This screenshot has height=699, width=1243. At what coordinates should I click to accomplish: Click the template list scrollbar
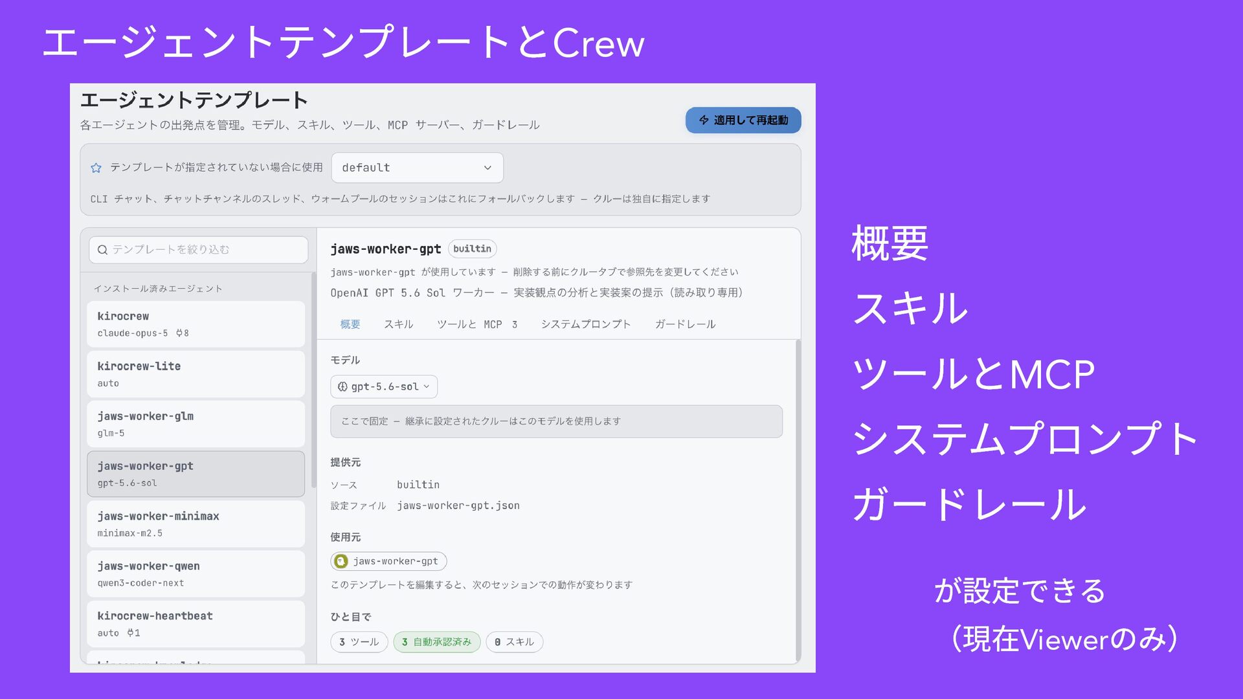[313, 381]
